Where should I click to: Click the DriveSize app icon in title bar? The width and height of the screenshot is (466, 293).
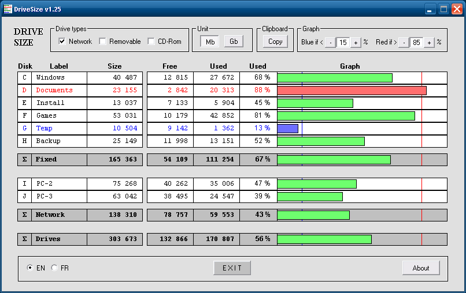pos(8,9)
